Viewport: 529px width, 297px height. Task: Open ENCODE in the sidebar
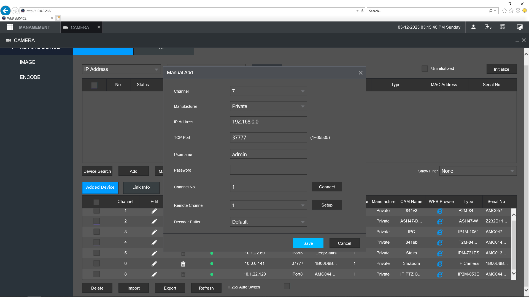pos(30,77)
